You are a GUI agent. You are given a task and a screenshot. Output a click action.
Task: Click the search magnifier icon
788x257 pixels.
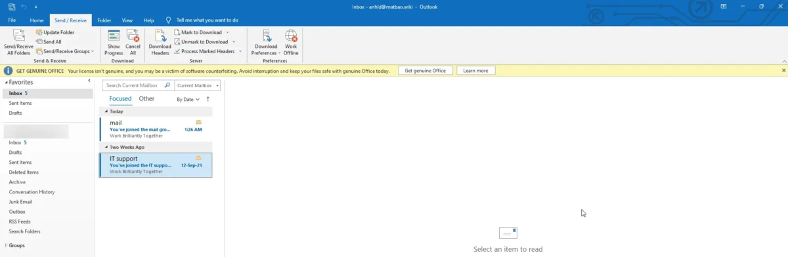167,85
